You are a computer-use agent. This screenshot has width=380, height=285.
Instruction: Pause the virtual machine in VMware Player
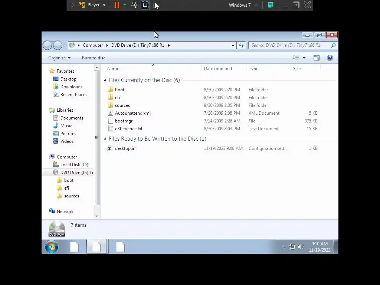click(117, 5)
